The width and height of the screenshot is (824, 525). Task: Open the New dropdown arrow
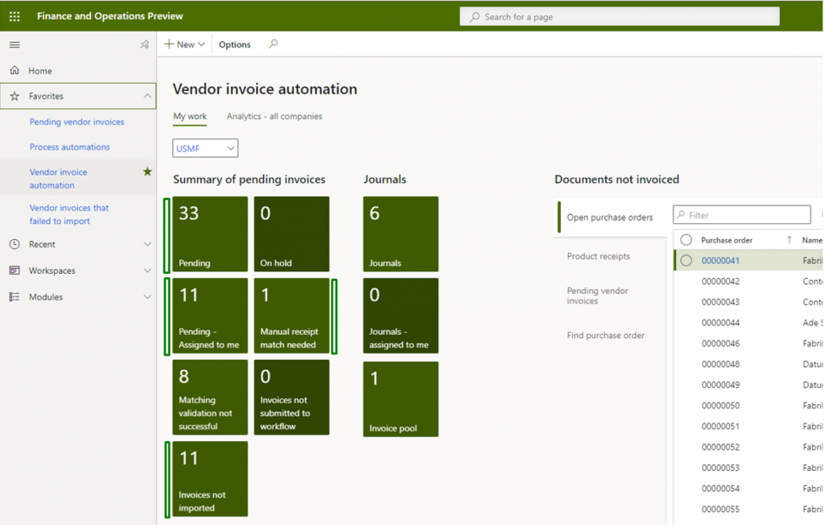tap(201, 45)
